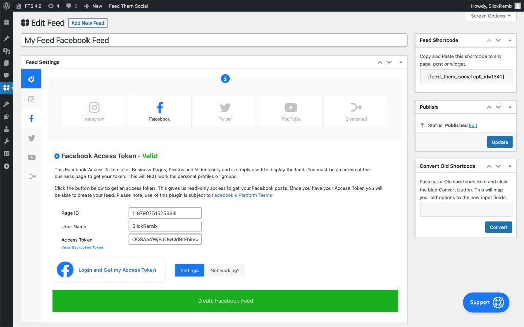
Task: Click the Convert button
Action: click(x=498, y=227)
